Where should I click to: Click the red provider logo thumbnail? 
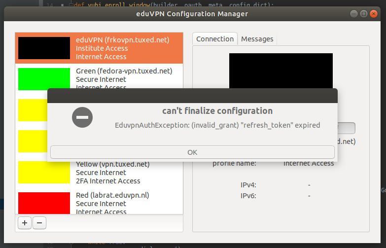tap(44, 203)
